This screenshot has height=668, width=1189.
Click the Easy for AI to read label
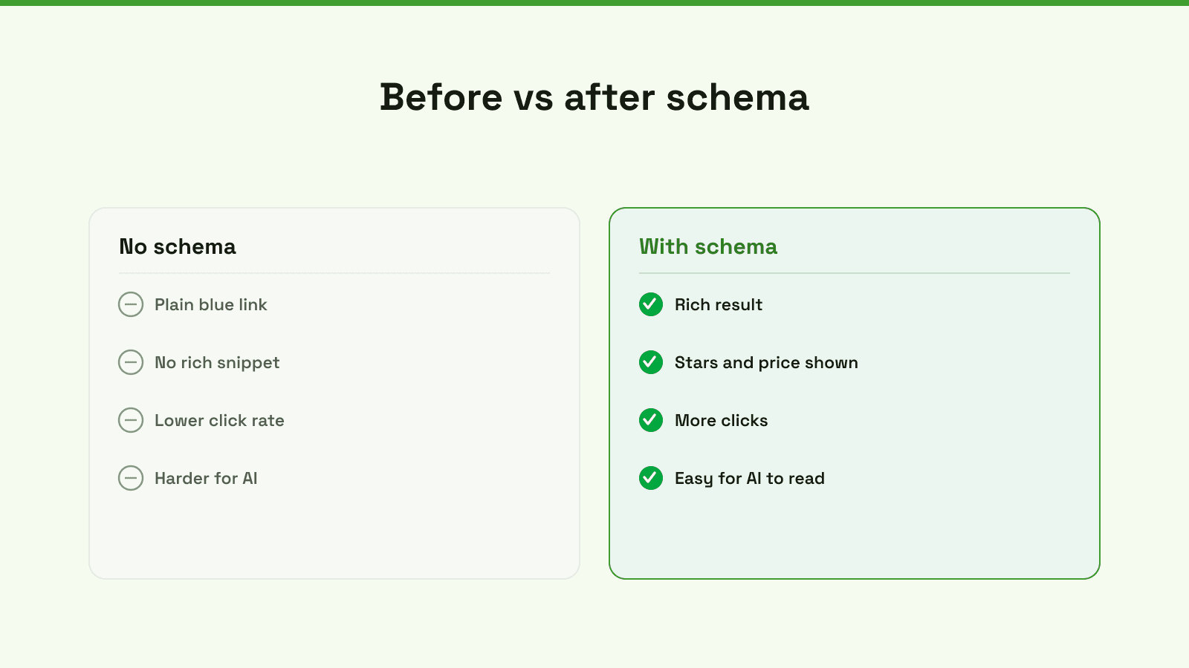[750, 478]
